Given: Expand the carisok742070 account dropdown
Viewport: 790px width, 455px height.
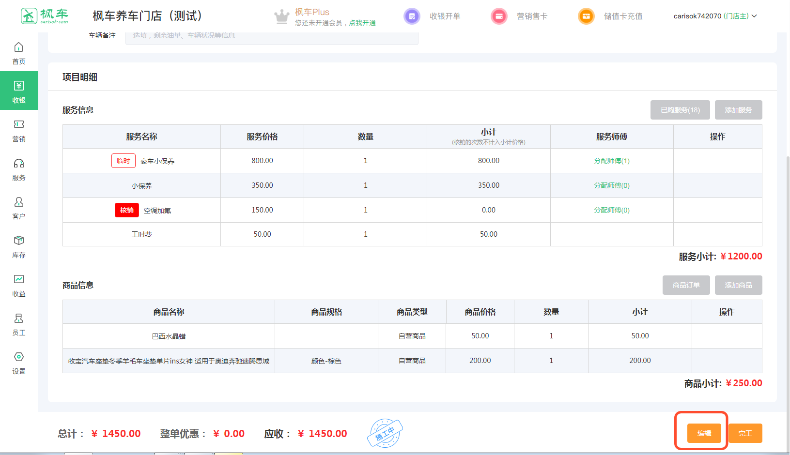Looking at the screenshot, I should pyautogui.click(x=715, y=16).
